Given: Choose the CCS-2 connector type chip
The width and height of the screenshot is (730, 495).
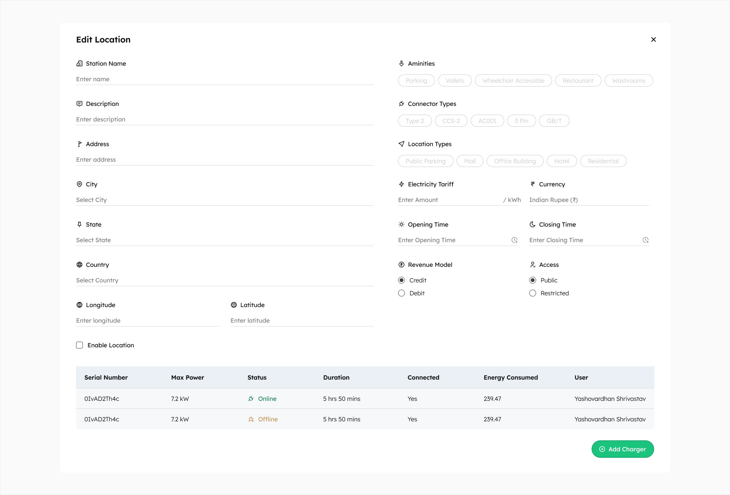Looking at the screenshot, I should click(x=451, y=121).
